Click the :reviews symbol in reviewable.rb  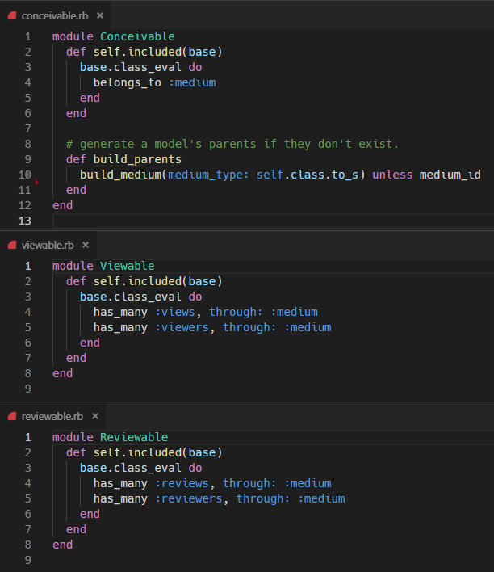pyautogui.click(x=182, y=483)
